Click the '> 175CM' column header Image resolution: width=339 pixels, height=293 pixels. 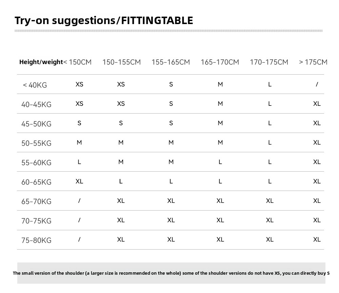313,62
